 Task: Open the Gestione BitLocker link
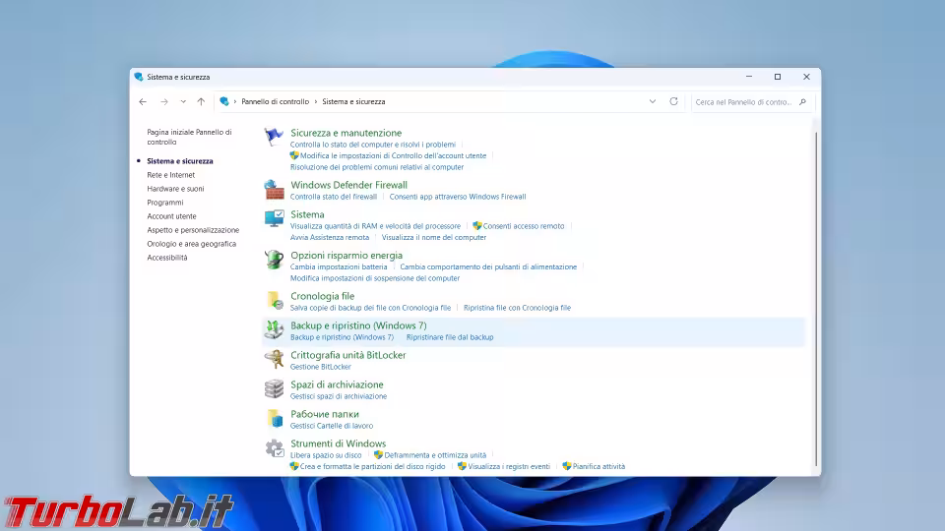[320, 367]
